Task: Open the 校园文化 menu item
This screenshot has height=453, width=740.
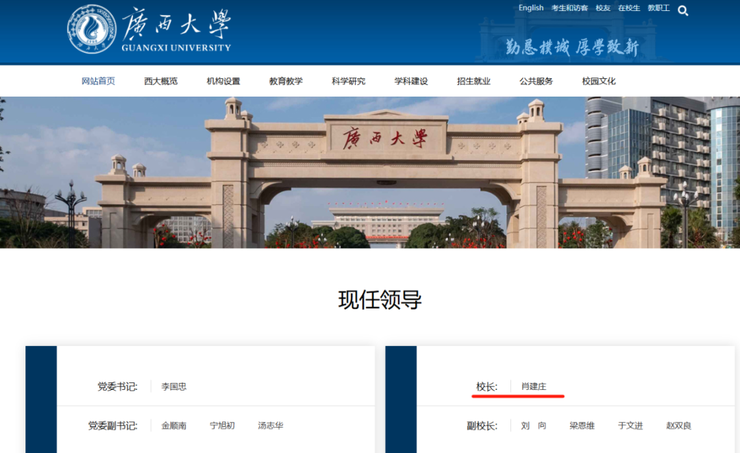Action: (x=599, y=81)
